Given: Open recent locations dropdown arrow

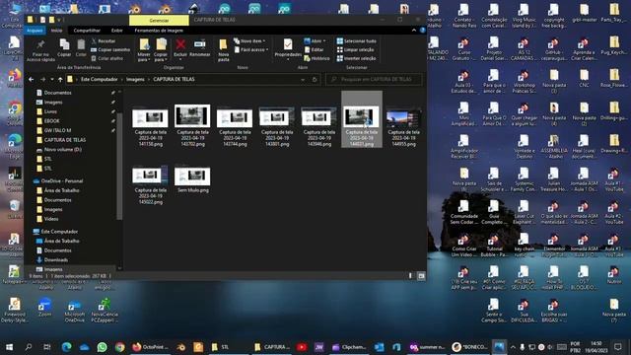Looking at the screenshot, I should [52, 80].
